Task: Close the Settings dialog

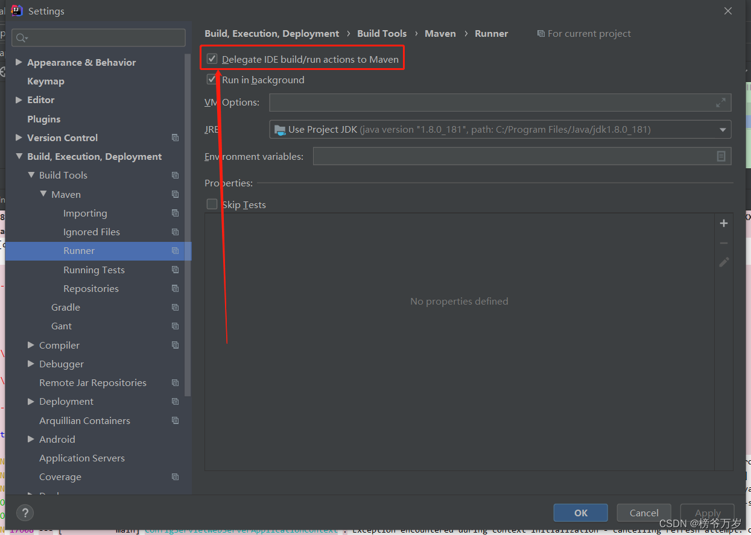Action: click(x=728, y=11)
